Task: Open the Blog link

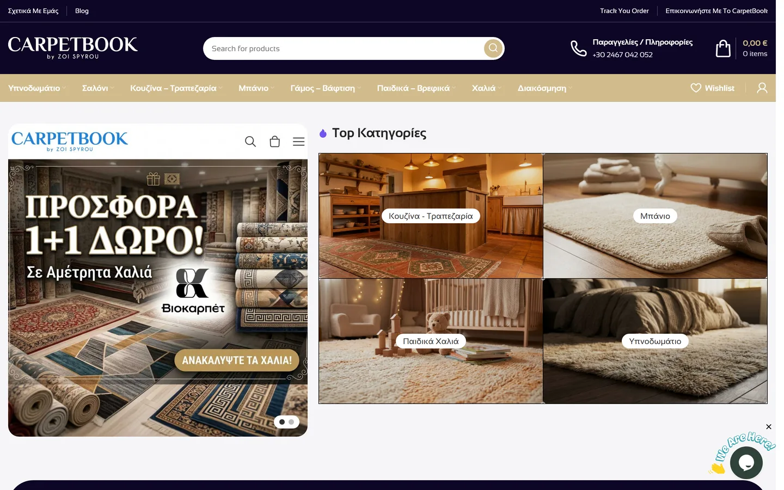Action: tap(82, 11)
